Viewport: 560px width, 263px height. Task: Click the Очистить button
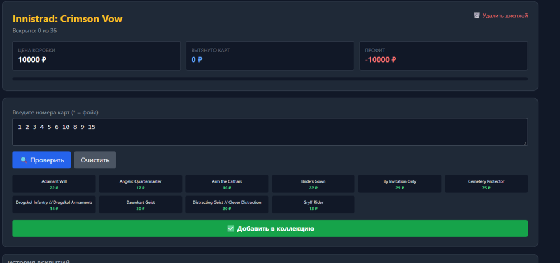(95, 160)
